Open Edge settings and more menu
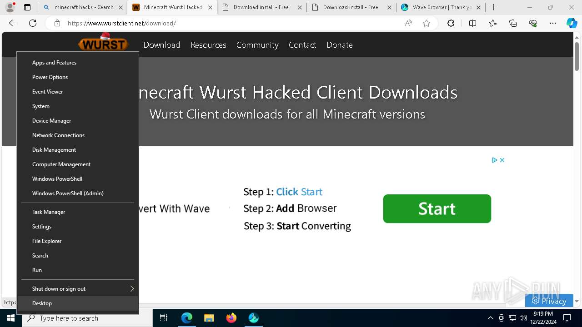 [x=553, y=23]
